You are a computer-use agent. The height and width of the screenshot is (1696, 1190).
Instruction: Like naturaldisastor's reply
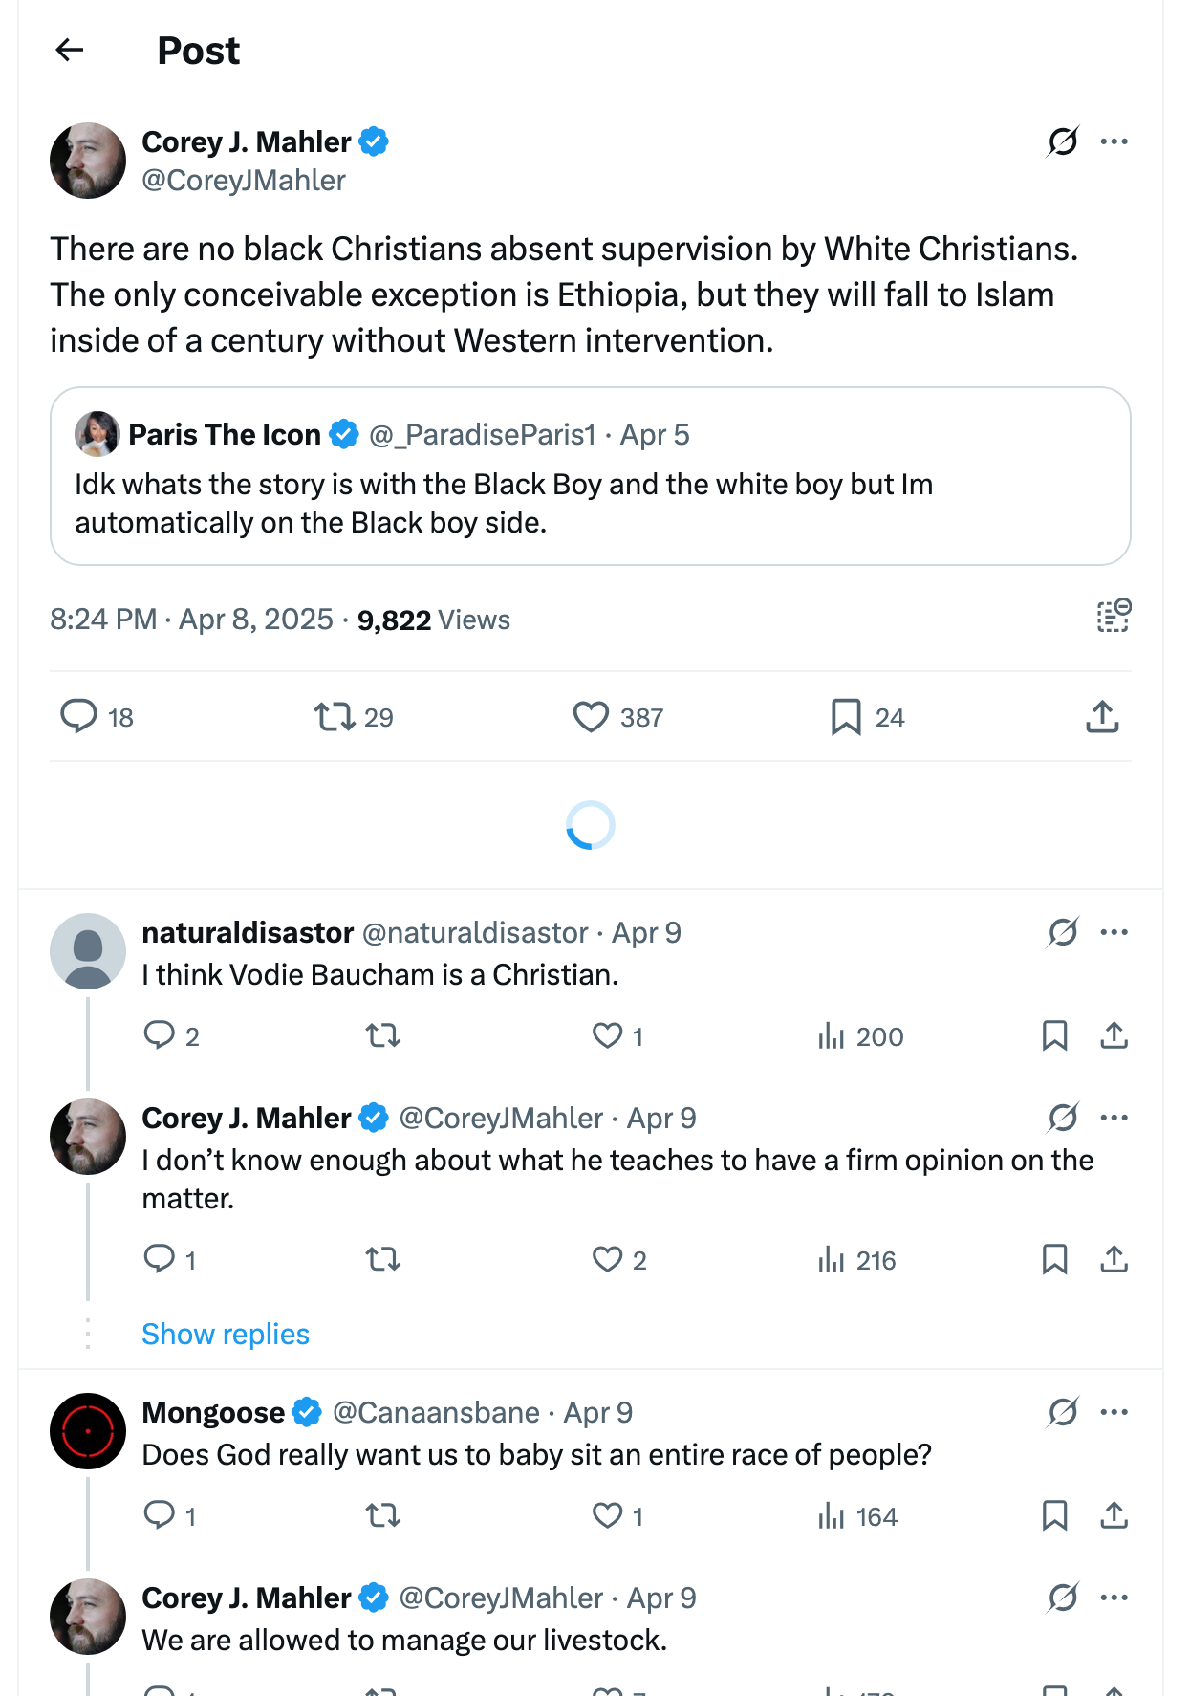608,1035
